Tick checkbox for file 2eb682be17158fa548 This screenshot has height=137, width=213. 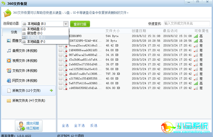coord(61,64)
